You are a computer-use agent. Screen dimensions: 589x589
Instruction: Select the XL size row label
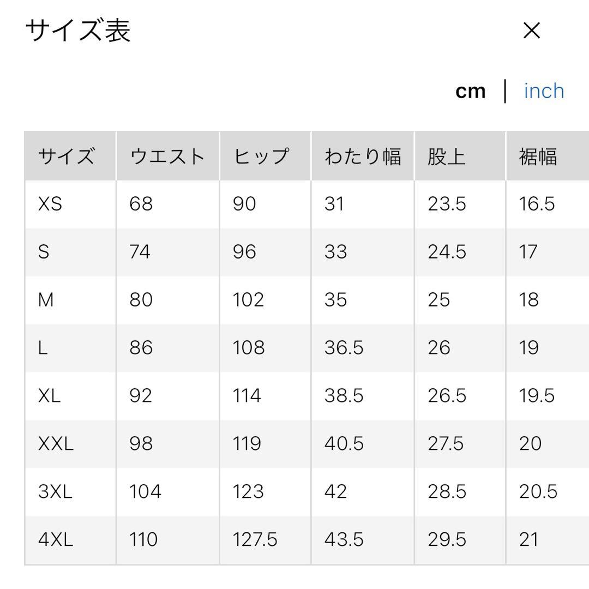click(x=49, y=395)
